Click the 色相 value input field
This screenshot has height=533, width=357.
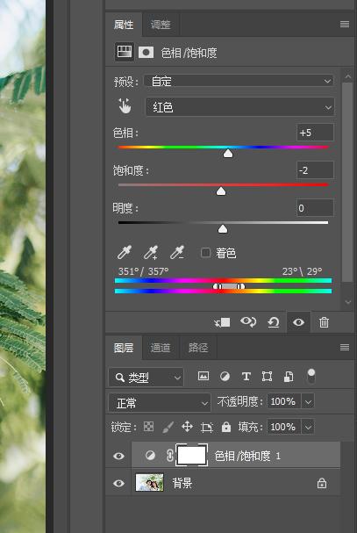tap(315, 133)
